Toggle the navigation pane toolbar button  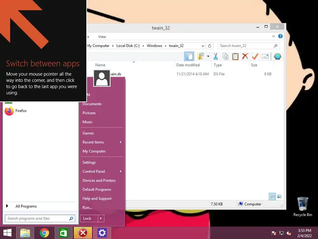pyautogui.click(x=189, y=57)
